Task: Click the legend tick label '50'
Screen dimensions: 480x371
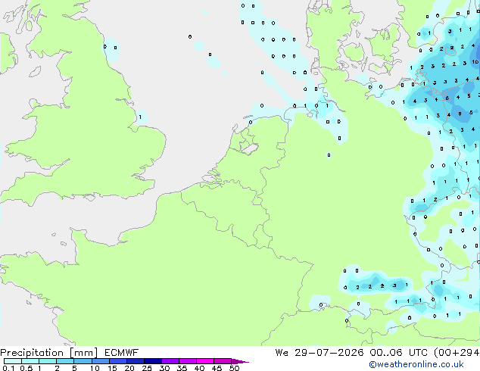Action: (234, 368)
